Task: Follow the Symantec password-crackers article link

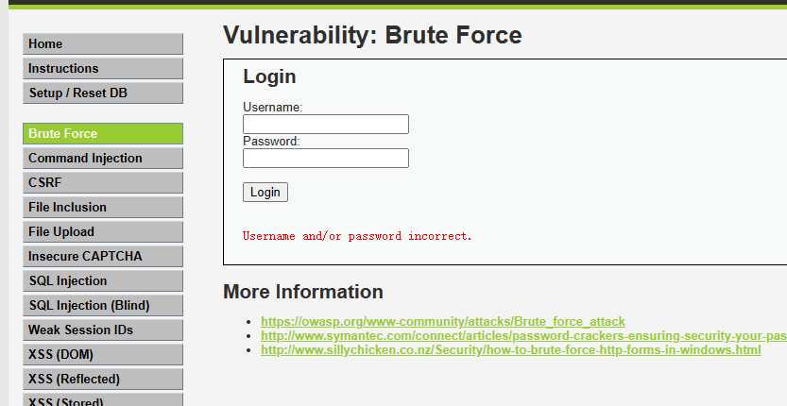Action: (522, 336)
